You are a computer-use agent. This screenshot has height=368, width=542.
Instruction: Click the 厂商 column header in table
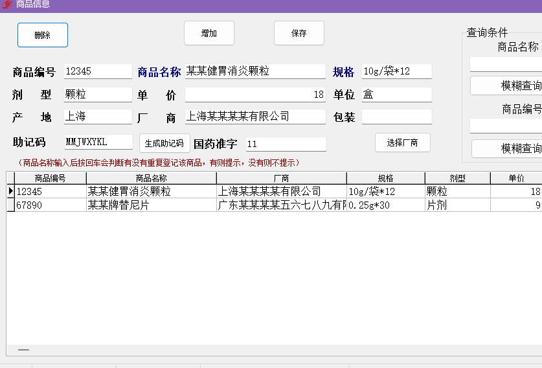tap(282, 178)
